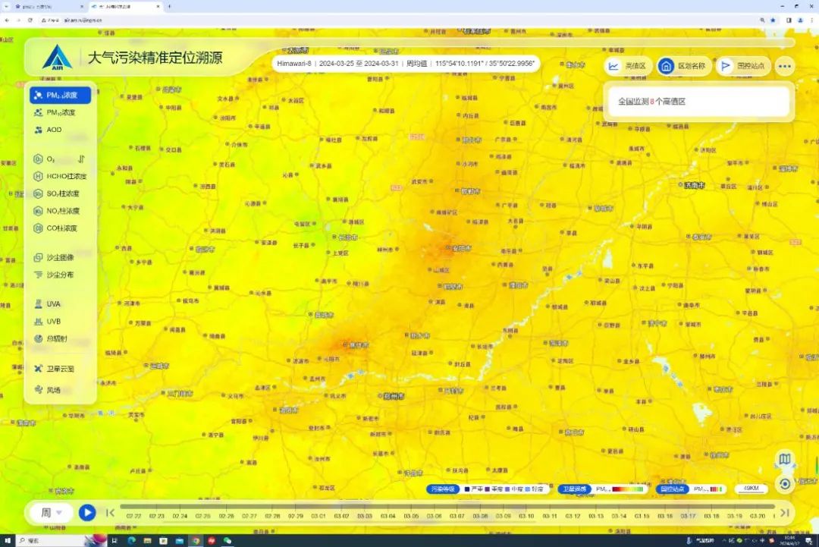This screenshot has height=547, width=819.
Task: Switch to the PM10 concentration layer
Action: click(x=60, y=113)
